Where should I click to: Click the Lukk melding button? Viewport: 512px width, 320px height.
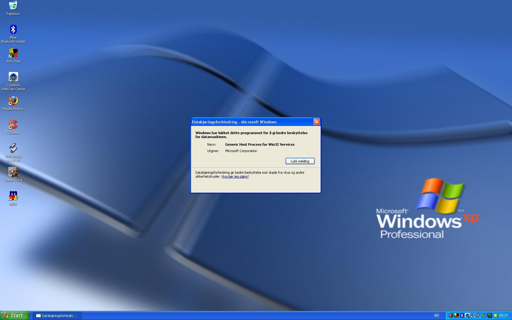[300, 161]
